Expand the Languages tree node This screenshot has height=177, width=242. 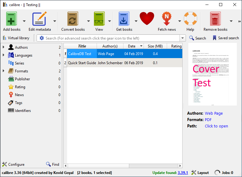click(x=4, y=55)
